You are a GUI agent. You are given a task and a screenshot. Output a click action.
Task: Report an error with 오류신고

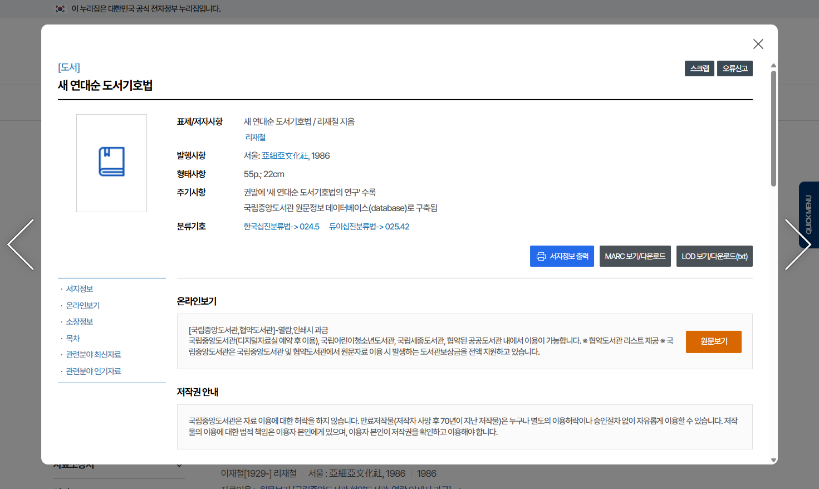point(734,69)
